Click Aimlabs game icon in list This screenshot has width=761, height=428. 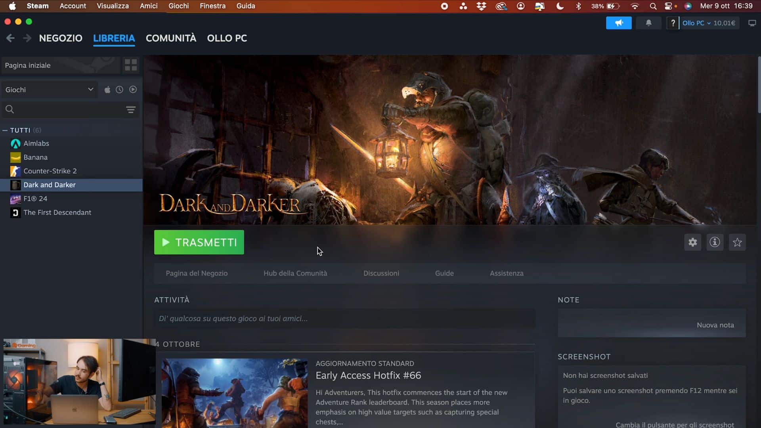(x=15, y=143)
